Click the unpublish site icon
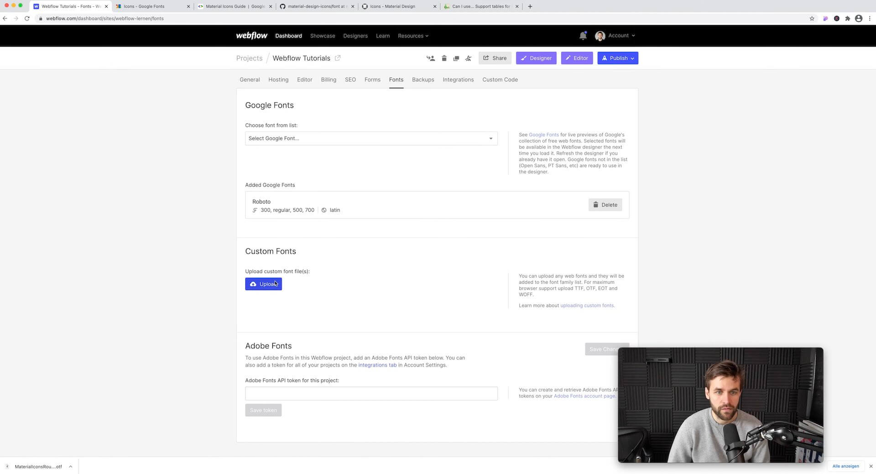Image resolution: width=876 pixels, height=474 pixels. 468,58
